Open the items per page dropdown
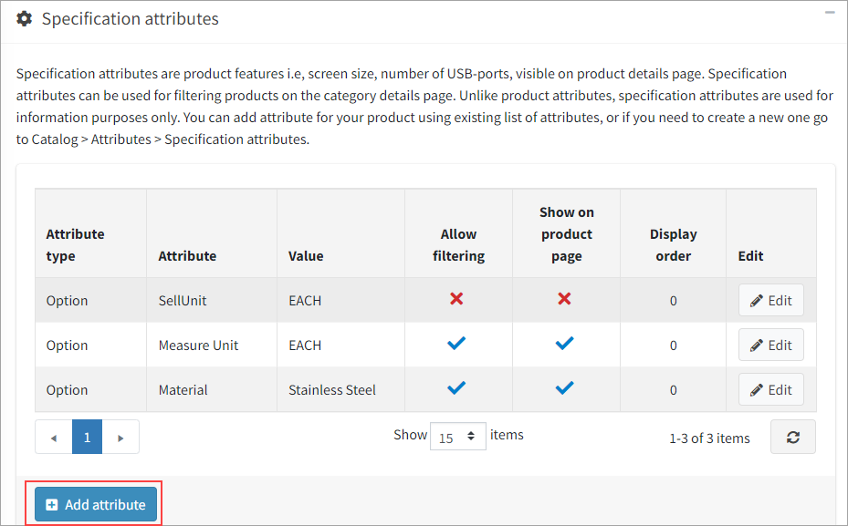 (457, 437)
